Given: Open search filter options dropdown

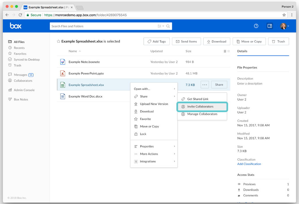Looking at the screenshot, I should [x=161, y=26].
